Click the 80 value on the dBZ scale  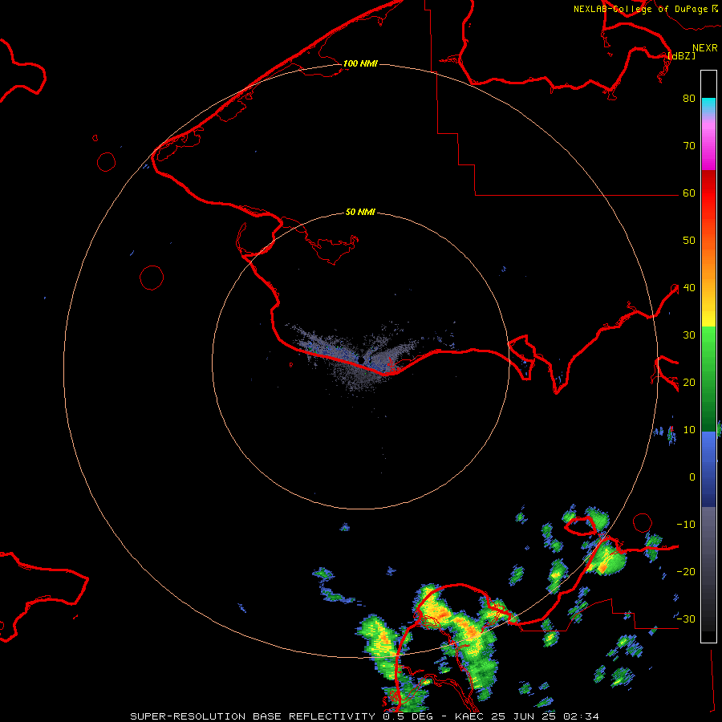coord(689,99)
